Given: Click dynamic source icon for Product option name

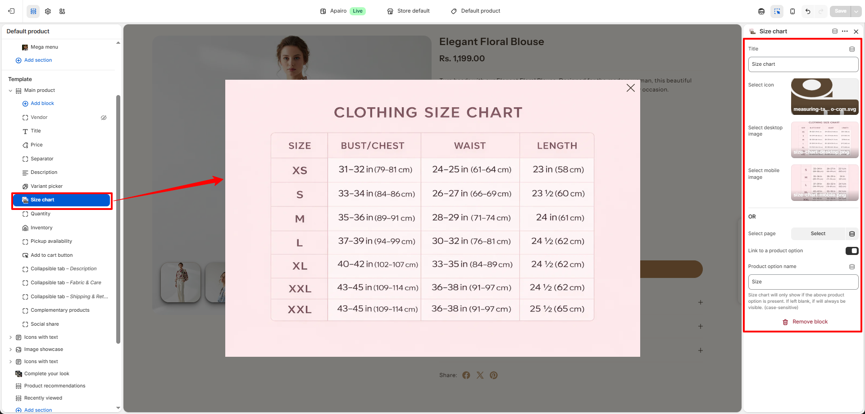Looking at the screenshot, I should [852, 267].
